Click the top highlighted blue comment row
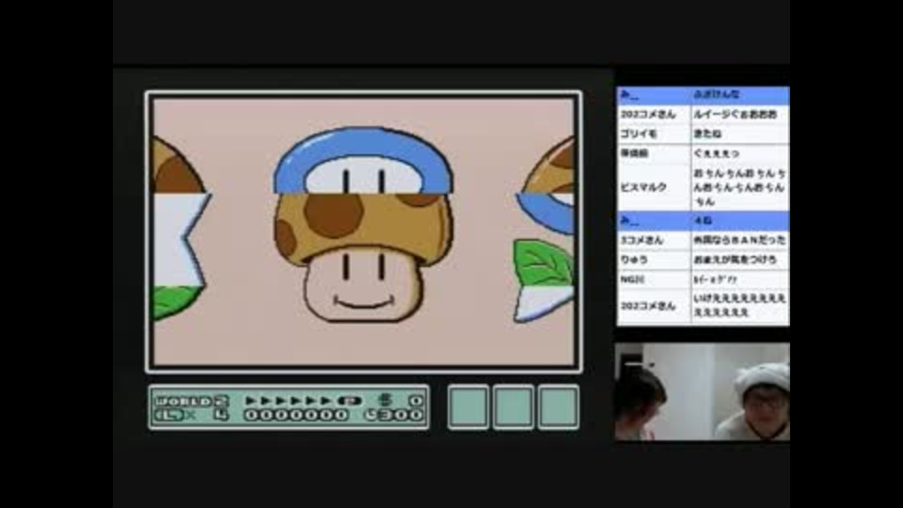The width and height of the screenshot is (903, 508). click(x=704, y=94)
